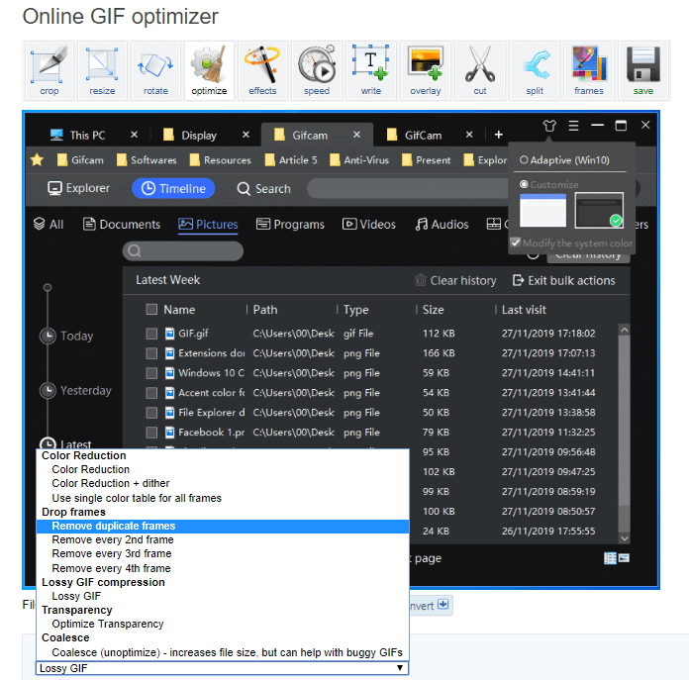Select the Customize radio option
Screen dimensions: 689x680
(524, 184)
